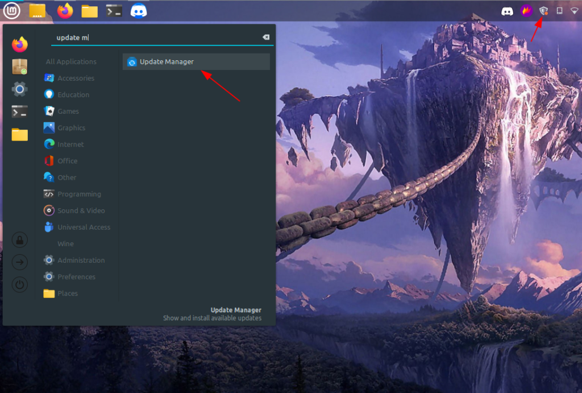Click the removable drives tray icon
This screenshot has height=393, width=582.
(559, 11)
